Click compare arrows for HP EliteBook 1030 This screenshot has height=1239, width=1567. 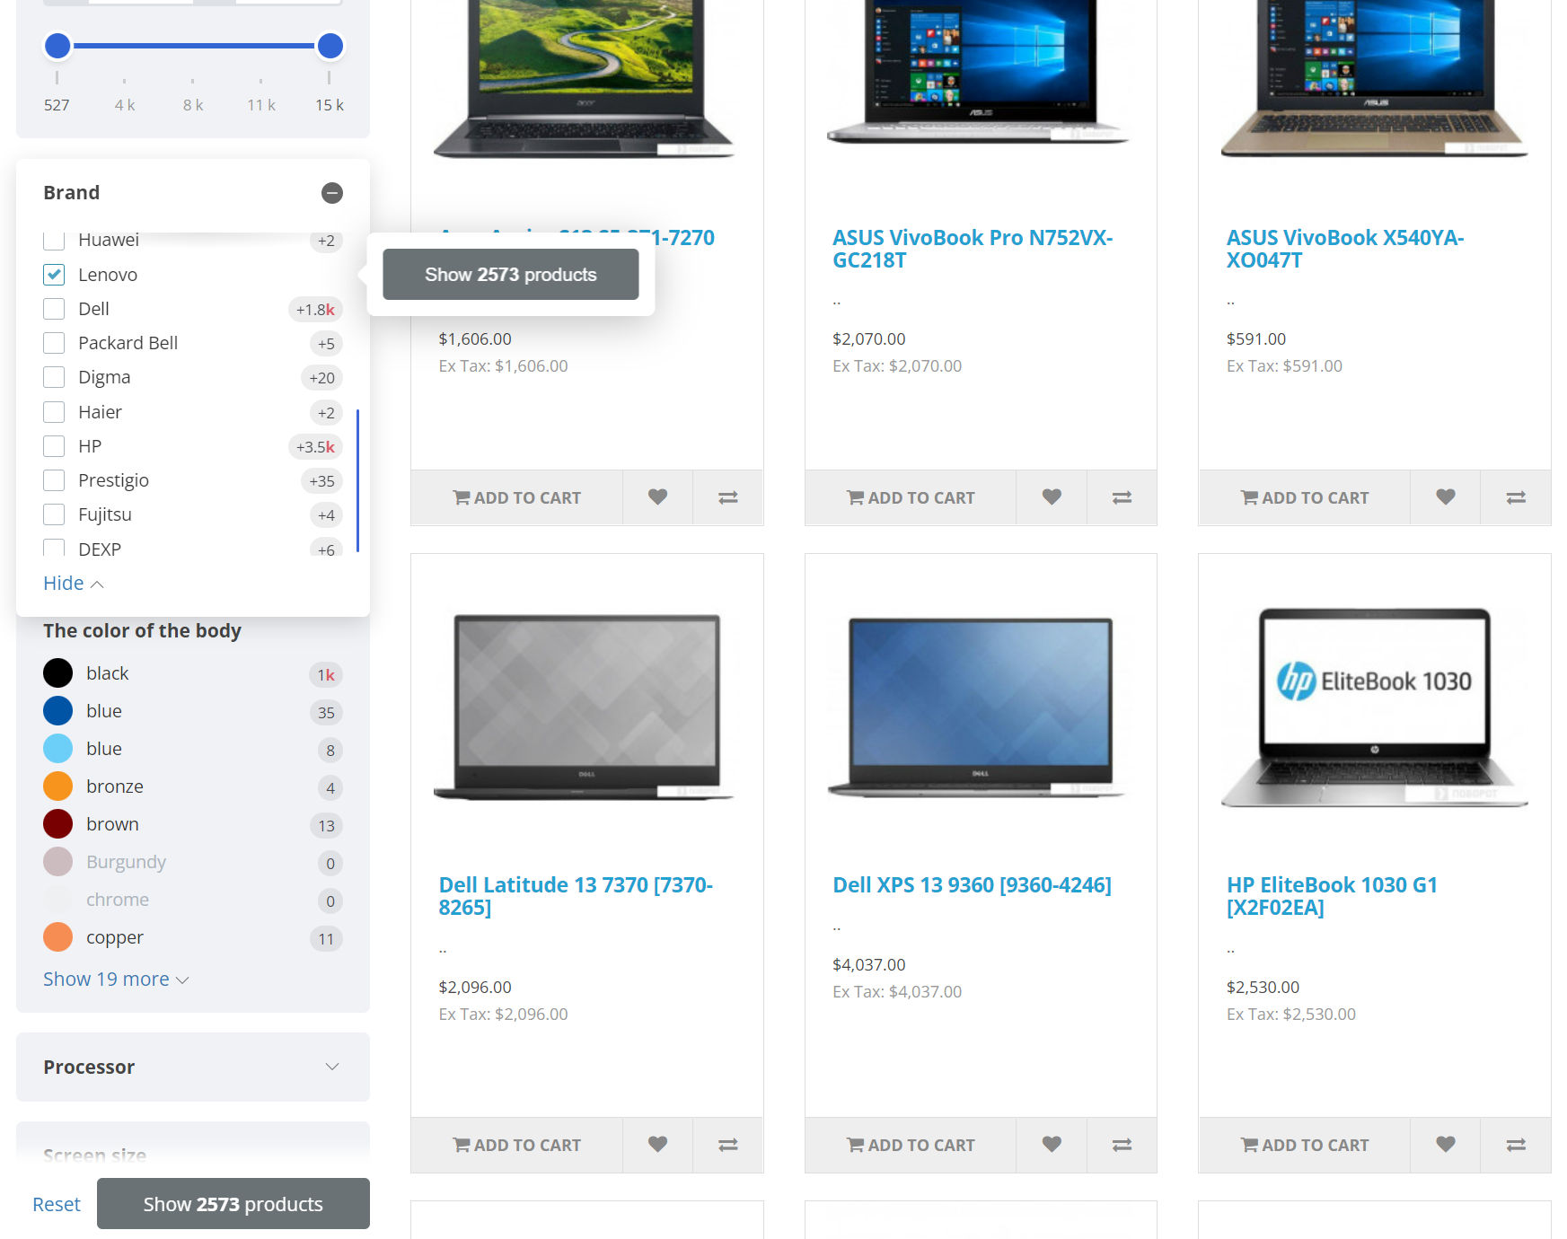tap(1515, 1145)
